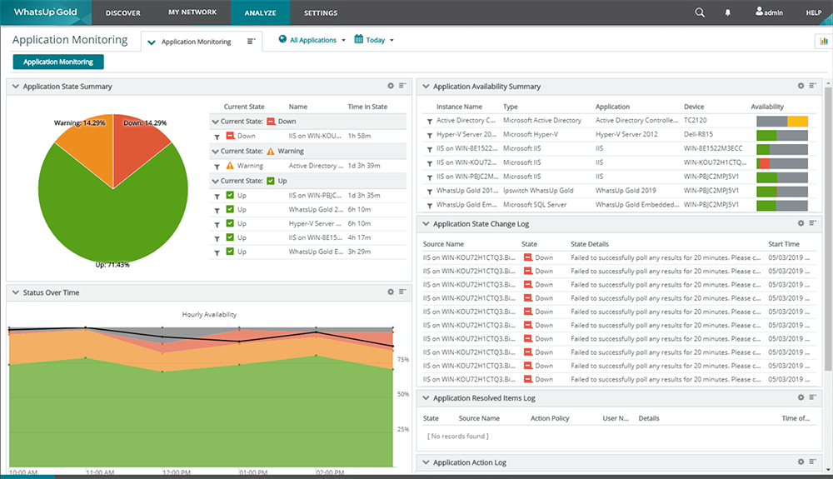Click the green Up check on IIS on WIN-8E15... row

tap(230, 237)
